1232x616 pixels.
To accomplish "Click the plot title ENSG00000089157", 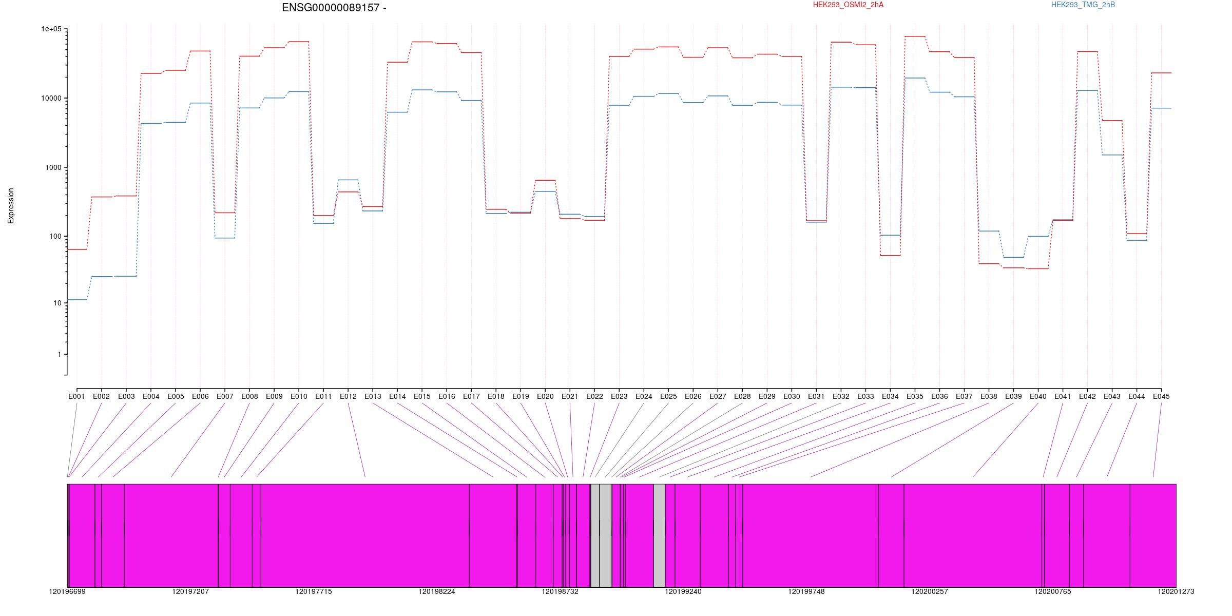I will point(331,8).
